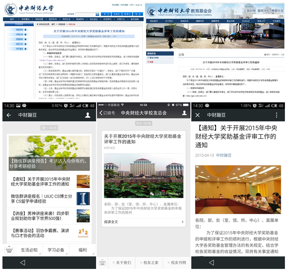
Task: Tap 阅读全文 to read full article
Action: click(143, 222)
